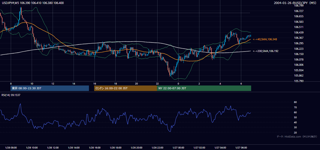Click the bottom time label 1/26 20:00

point(136,148)
